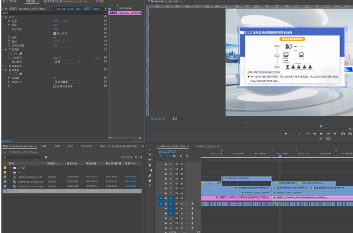Click the timeline wrench settings icon
The width and height of the screenshot is (353, 233).
pos(187,156)
